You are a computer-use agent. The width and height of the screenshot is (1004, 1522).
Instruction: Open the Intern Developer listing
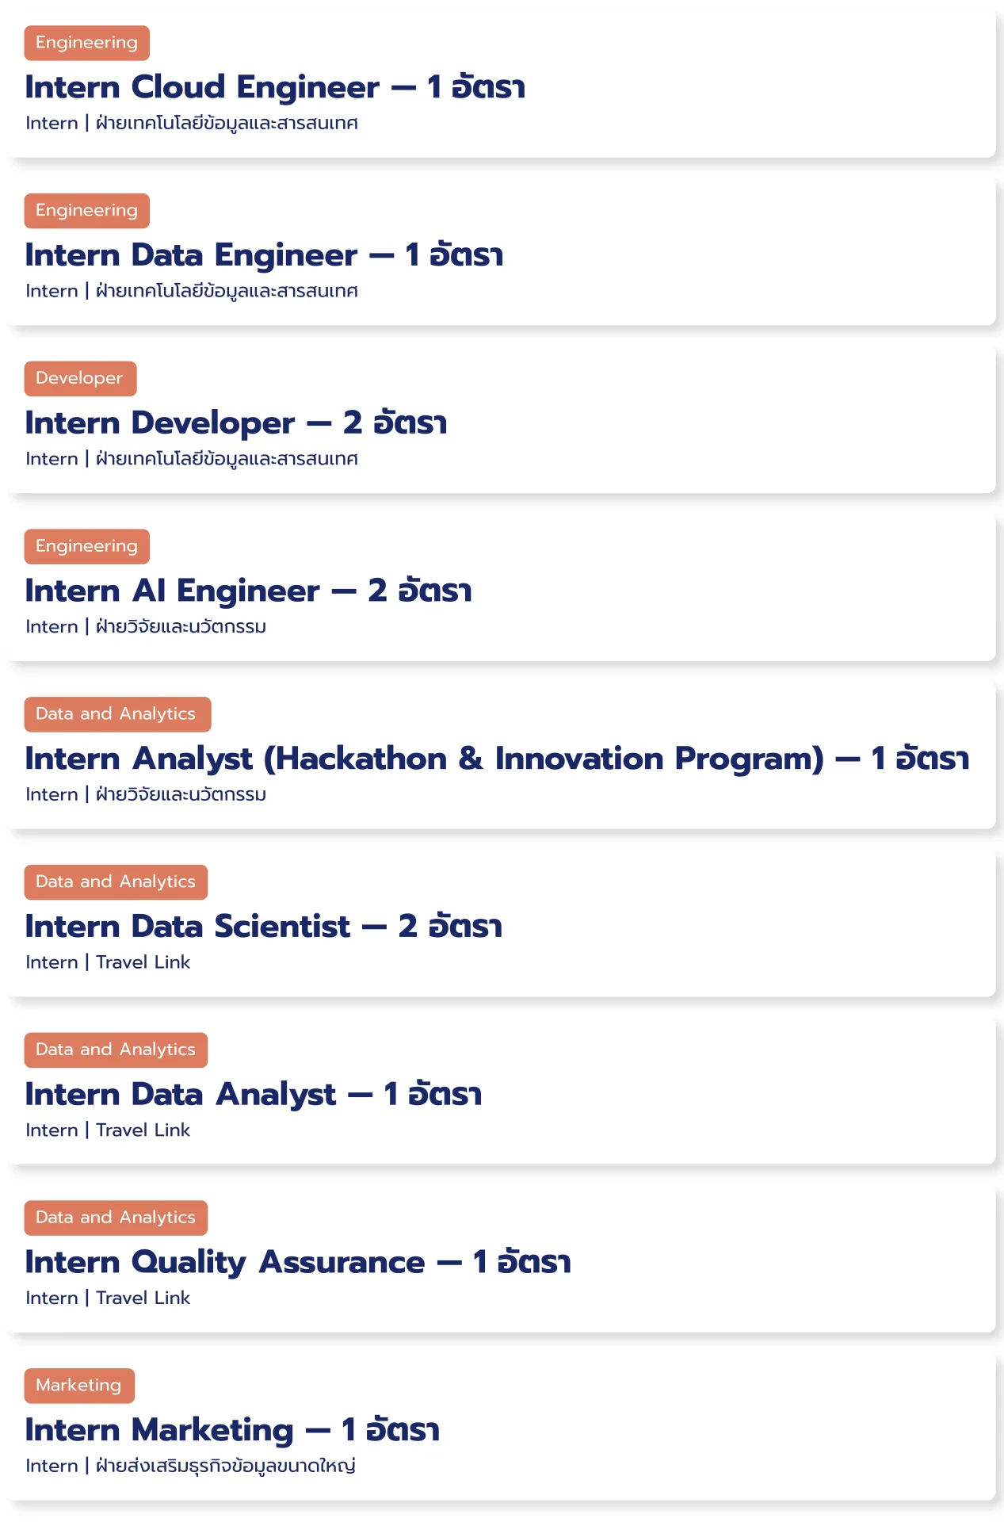pyautogui.click(x=235, y=423)
